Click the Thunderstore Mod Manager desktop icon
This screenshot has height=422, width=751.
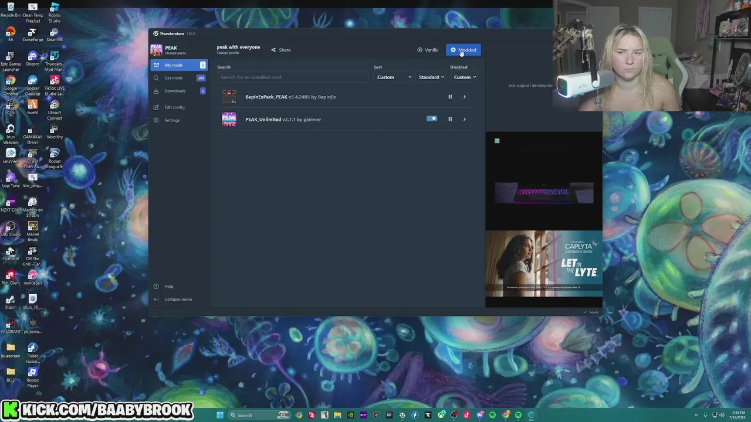[x=55, y=62]
